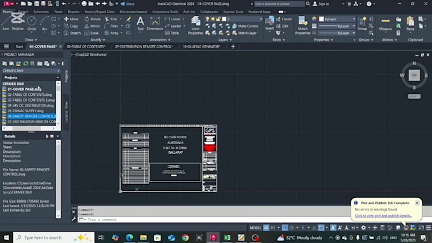
Task: Click the white layer color swatch
Action: (x=224, y=19)
